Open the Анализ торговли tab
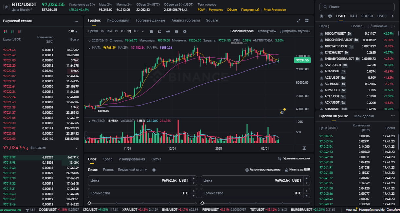Viewport: 400px width, 213px height. coord(186,20)
